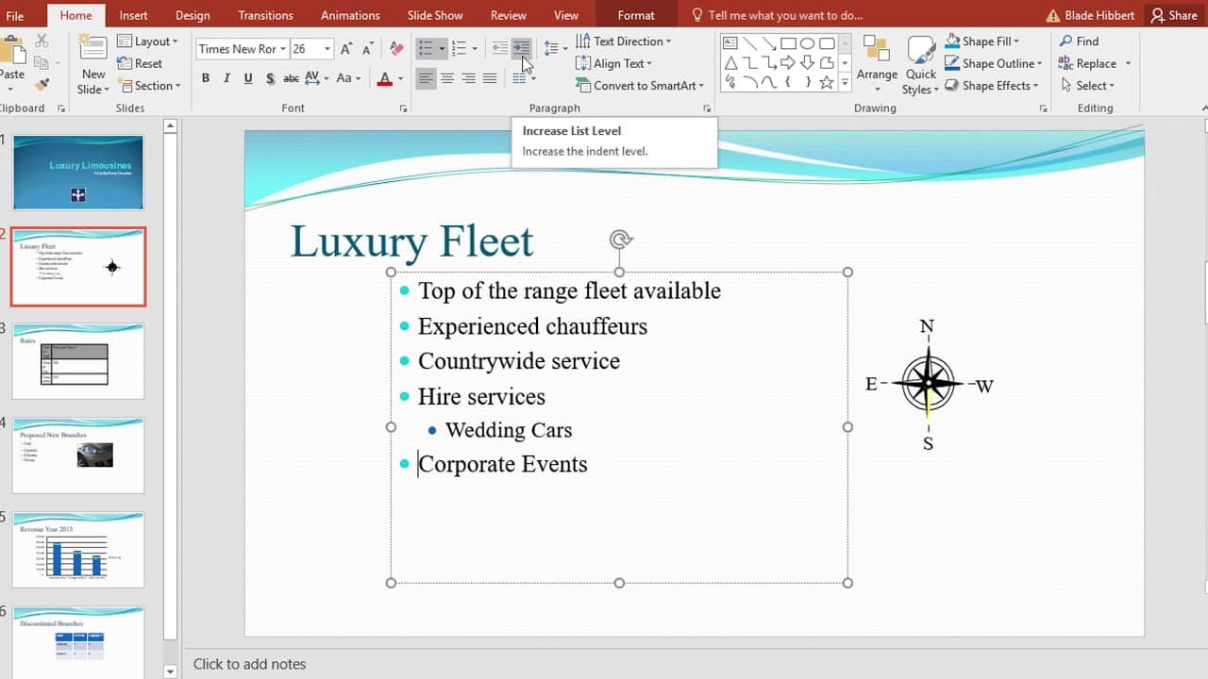Switch to the Animations tab

pyautogui.click(x=350, y=15)
